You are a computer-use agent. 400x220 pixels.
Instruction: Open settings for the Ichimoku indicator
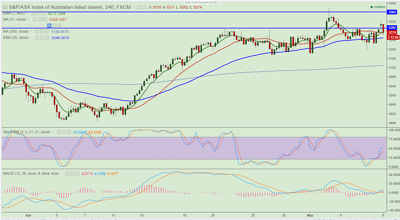54,25
